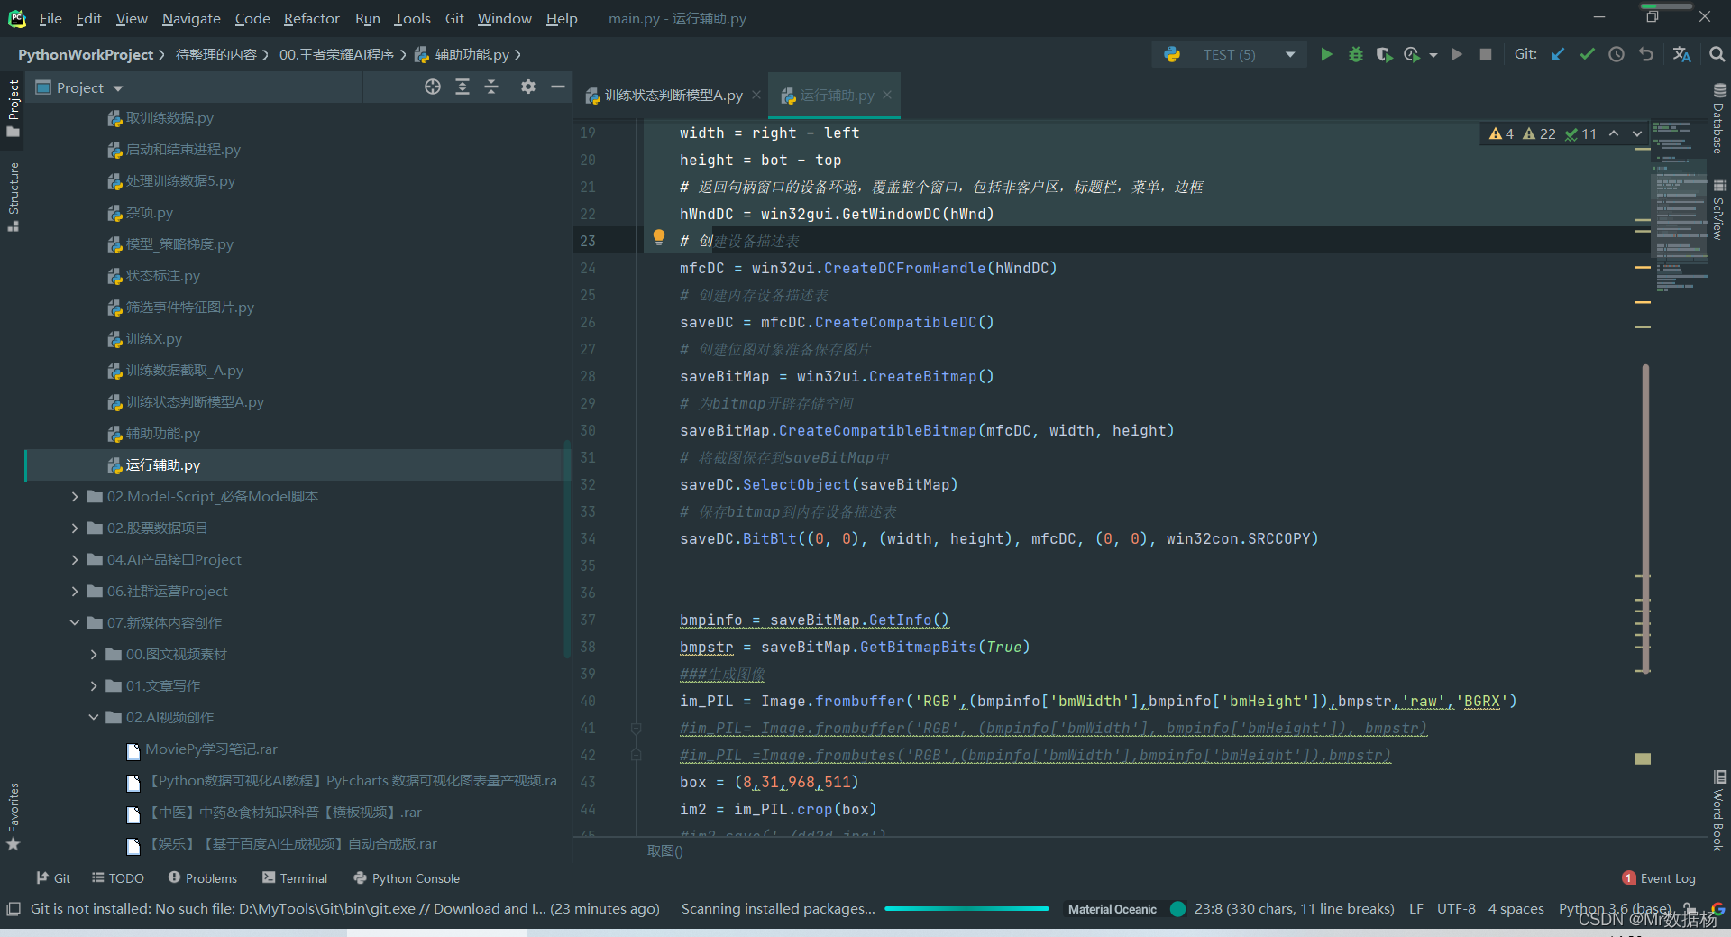Open Event Log notifications
The height and width of the screenshot is (937, 1731).
(1659, 877)
